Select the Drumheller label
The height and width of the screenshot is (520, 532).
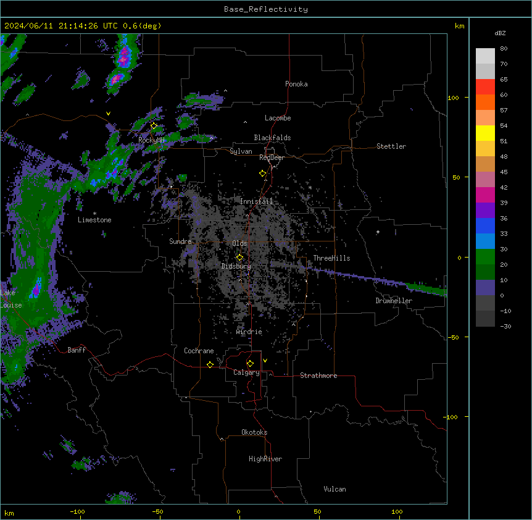[x=394, y=301]
